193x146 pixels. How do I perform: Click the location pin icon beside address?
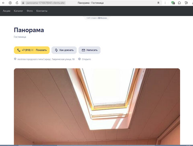tap(15, 59)
